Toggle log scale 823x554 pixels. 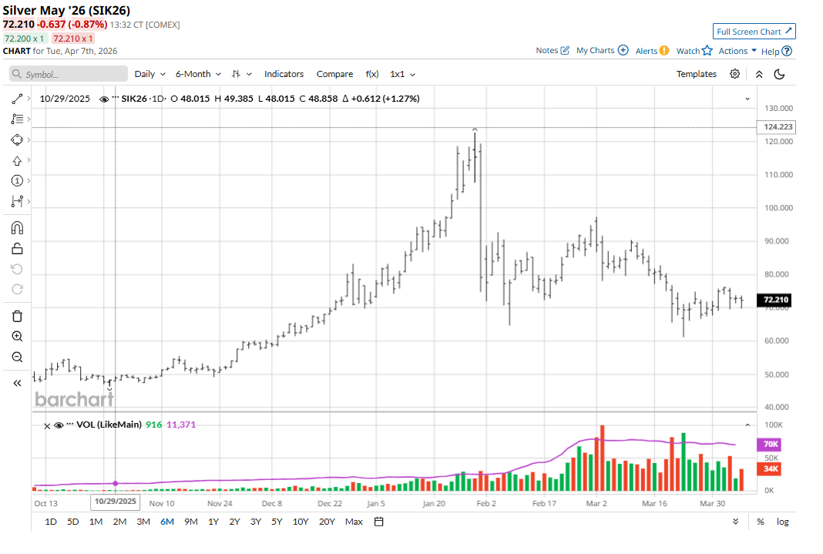[783, 522]
